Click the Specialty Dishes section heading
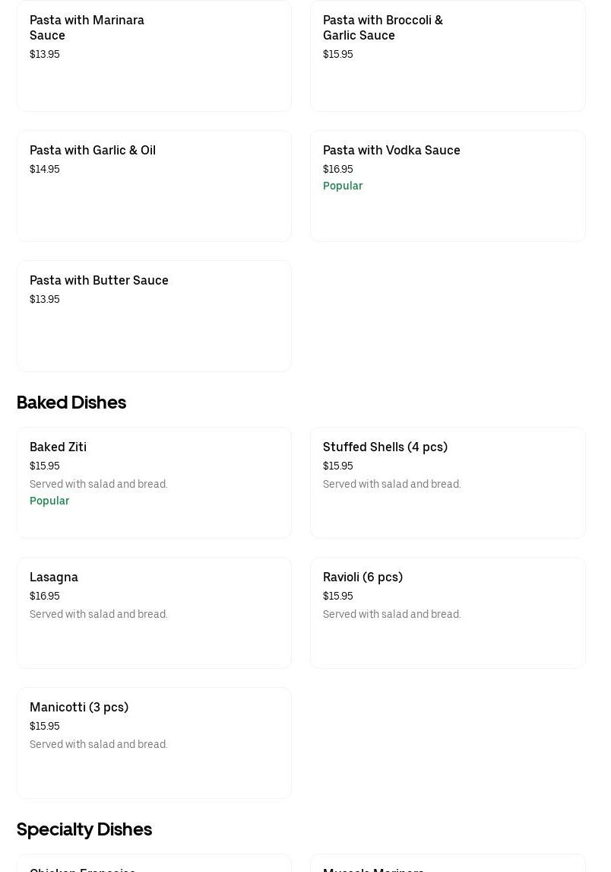The width and height of the screenshot is (611, 872). coord(84,829)
